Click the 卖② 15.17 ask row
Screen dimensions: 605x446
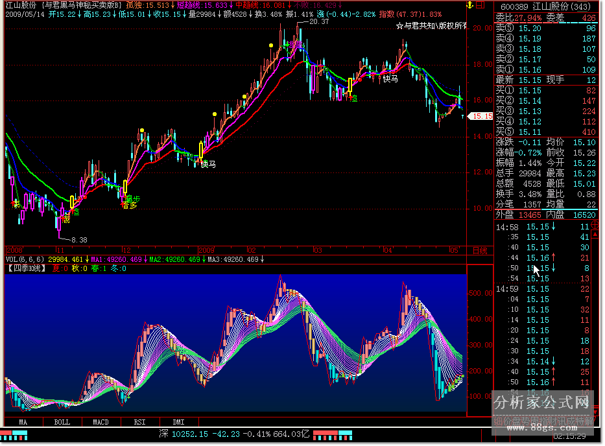pyautogui.click(x=545, y=60)
